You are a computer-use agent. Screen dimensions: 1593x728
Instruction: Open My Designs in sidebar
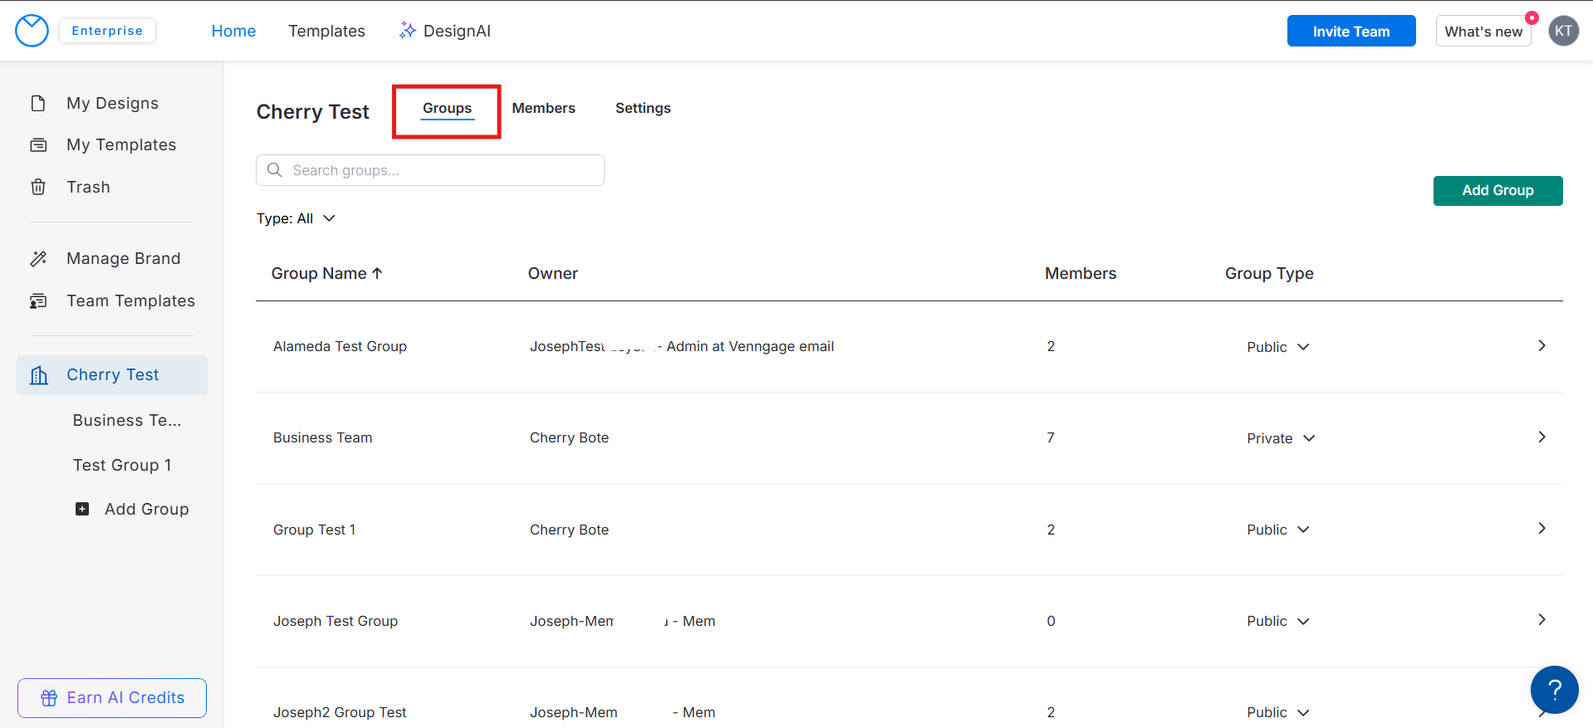point(112,103)
